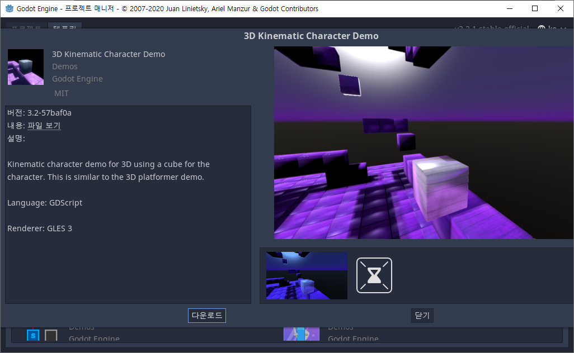Click the 다운로드 download button

207,316
